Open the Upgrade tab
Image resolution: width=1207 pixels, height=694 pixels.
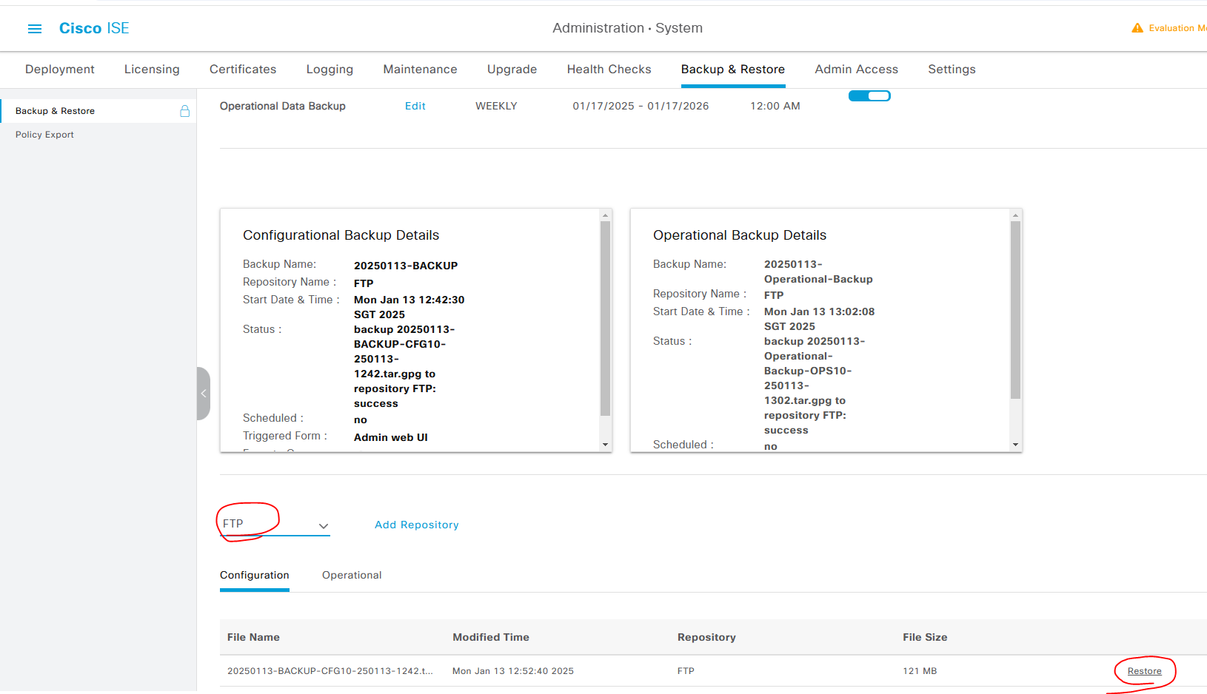point(512,69)
